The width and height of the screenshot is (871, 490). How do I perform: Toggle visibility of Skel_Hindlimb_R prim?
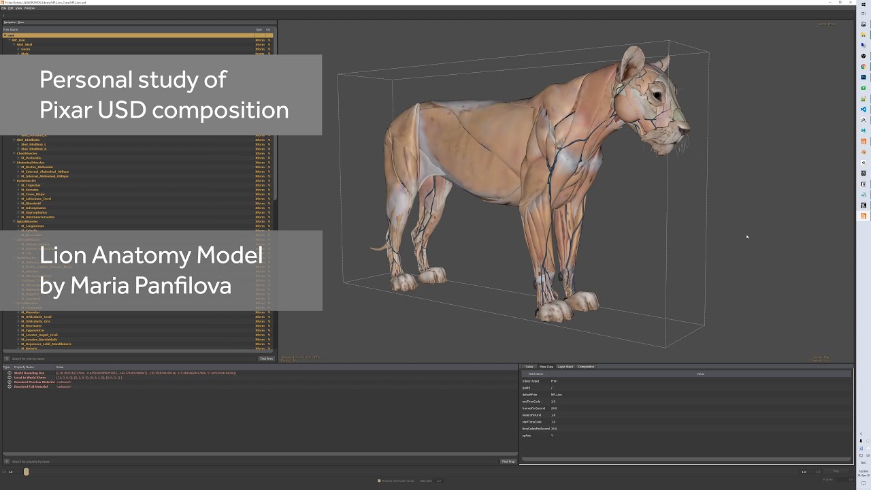[269, 148]
